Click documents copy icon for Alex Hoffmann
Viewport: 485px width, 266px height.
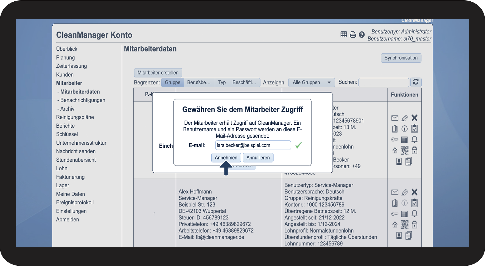point(409,235)
